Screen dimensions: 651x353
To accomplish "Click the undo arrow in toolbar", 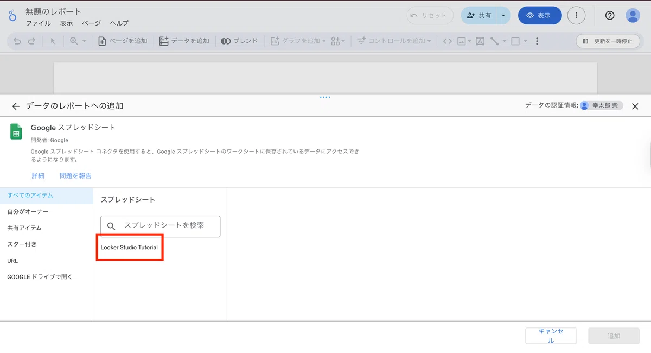I will [17, 41].
